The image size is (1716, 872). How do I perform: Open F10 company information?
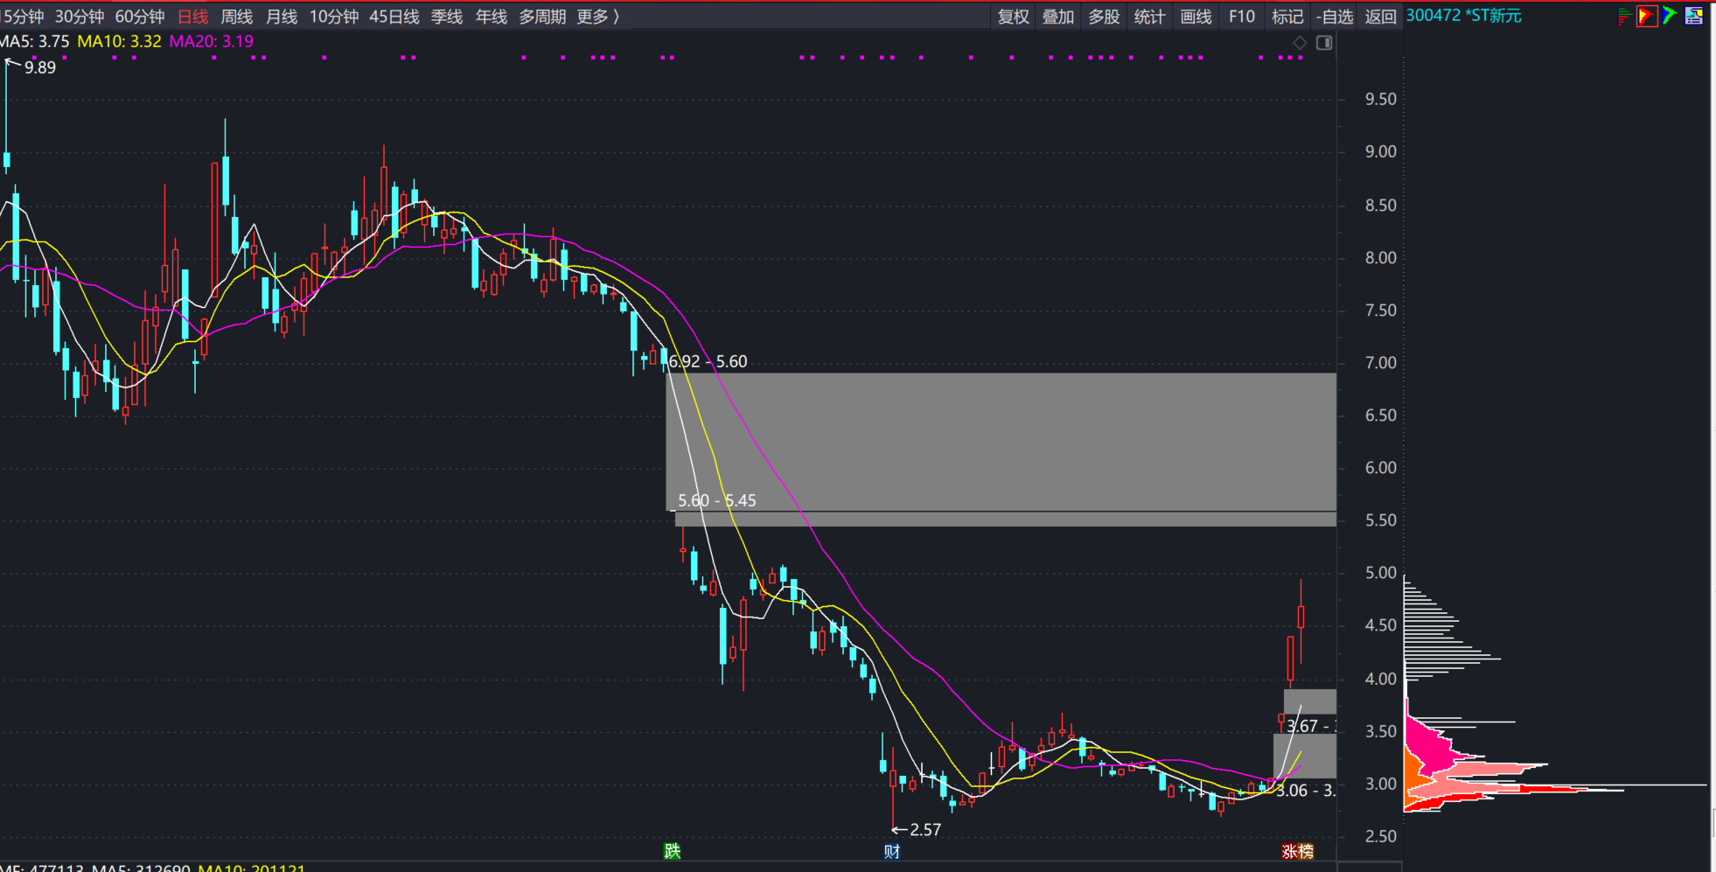coord(1242,17)
